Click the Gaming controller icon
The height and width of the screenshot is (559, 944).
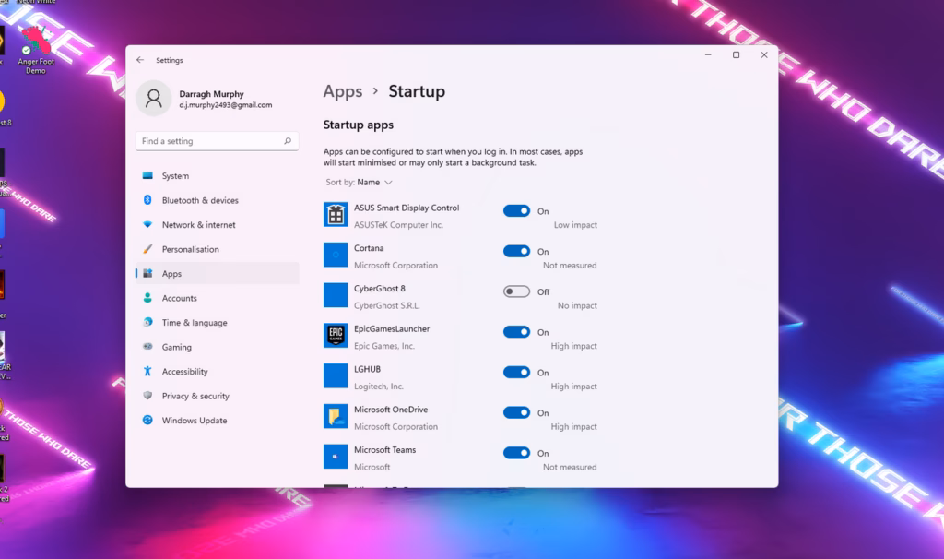click(x=147, y=346)
